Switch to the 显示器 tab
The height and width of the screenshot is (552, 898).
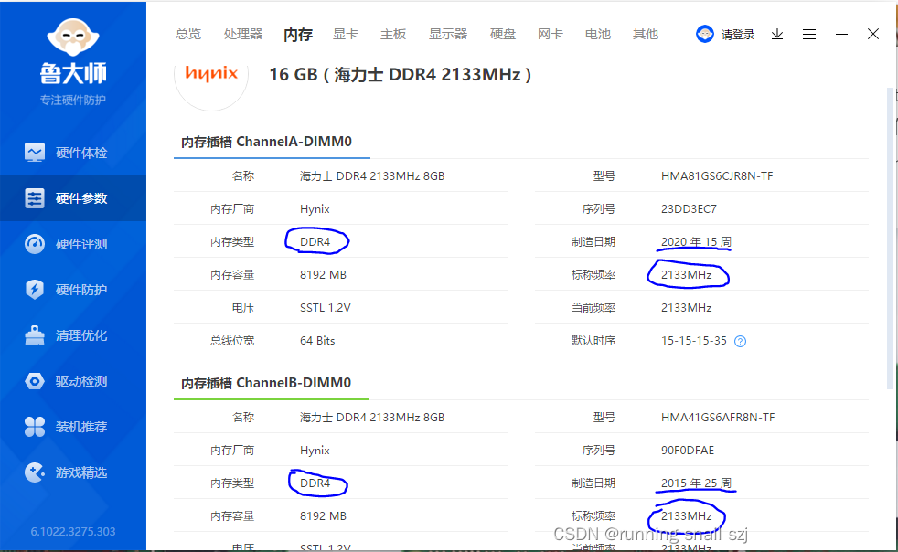pyautogui.click(x=448, y=35)
